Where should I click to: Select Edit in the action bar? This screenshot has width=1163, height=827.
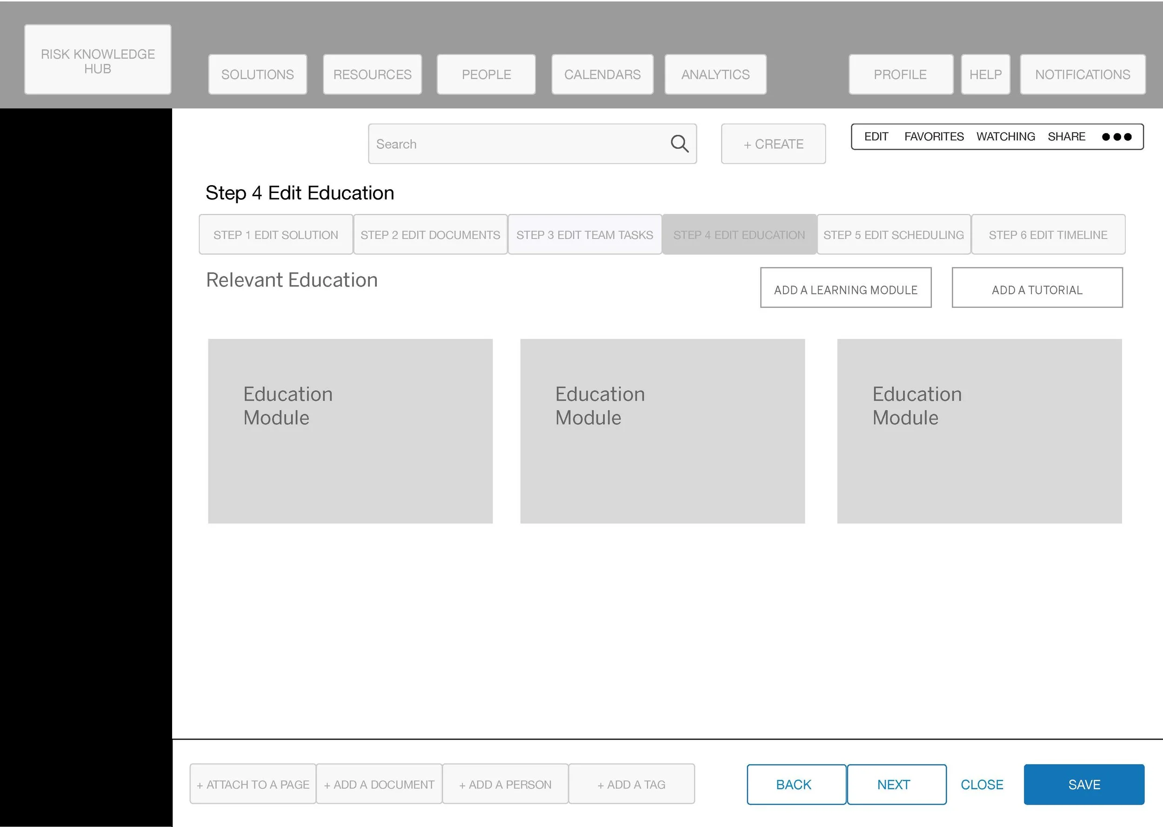(x=876, y=137)
